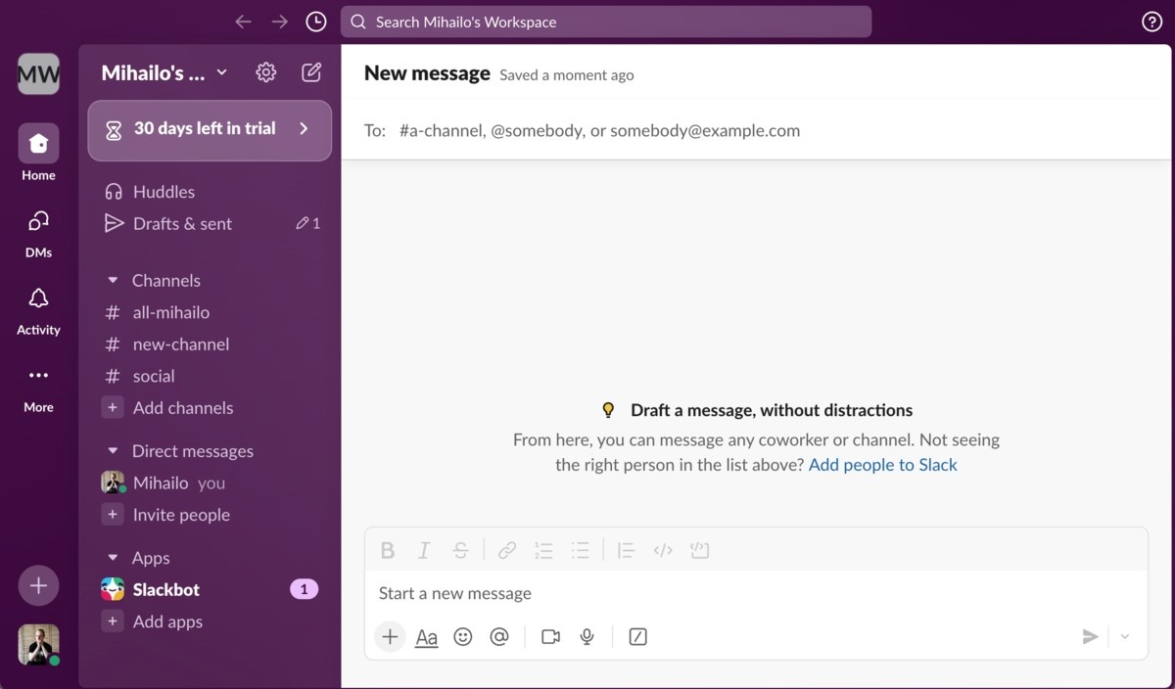Toggle the Aa formatting toolbar visibility

pyautogui.click(x=426, y=637)
